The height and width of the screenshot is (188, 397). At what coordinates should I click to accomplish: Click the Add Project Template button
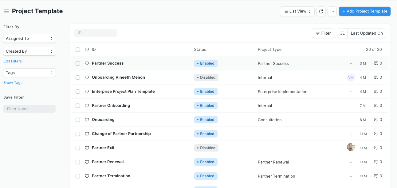[x=364, y=11]
